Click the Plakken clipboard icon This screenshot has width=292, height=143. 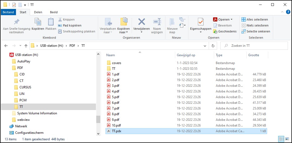point(51,22)
